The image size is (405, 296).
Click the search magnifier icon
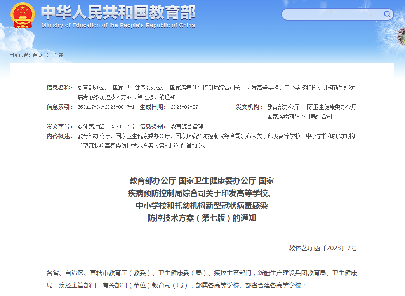tap(387, 14)
